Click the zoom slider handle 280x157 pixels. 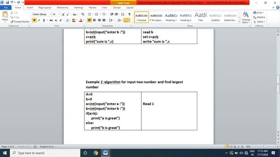point(265,147)
